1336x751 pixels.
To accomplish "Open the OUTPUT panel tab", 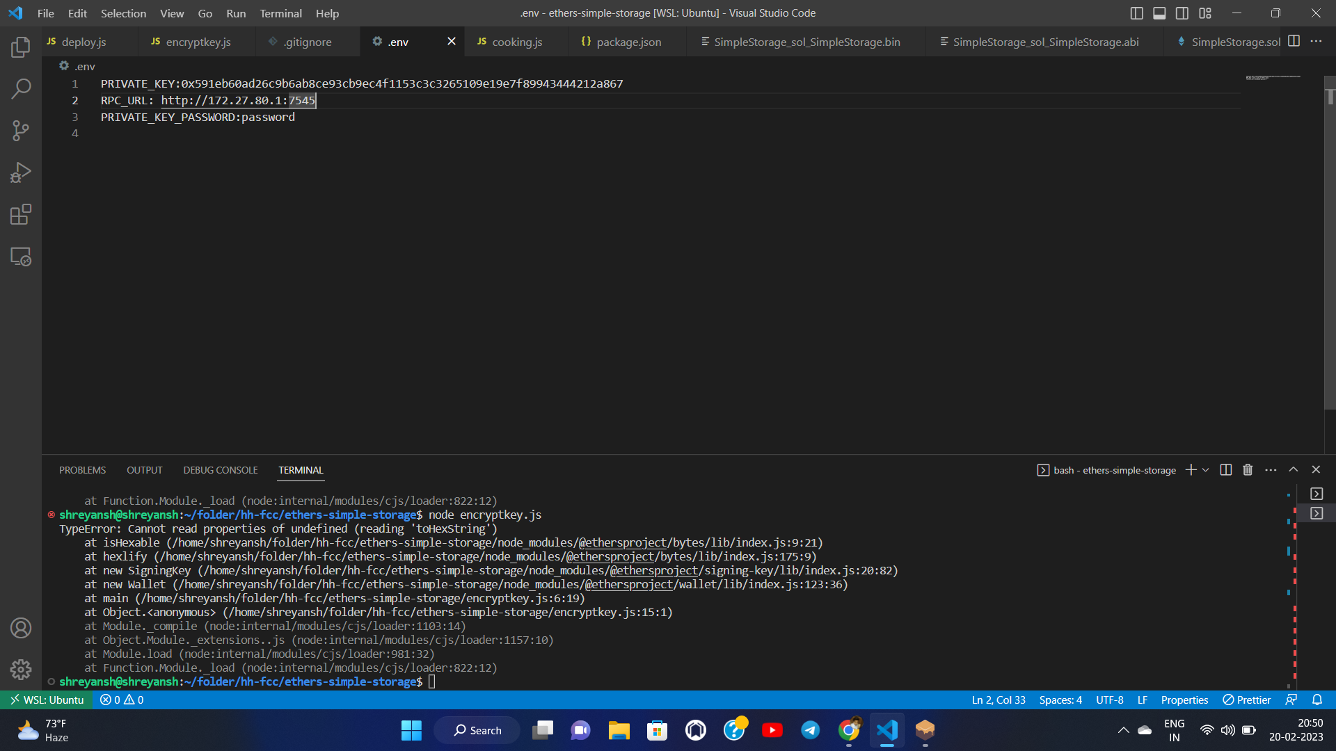I will click(x=144, y=470).
